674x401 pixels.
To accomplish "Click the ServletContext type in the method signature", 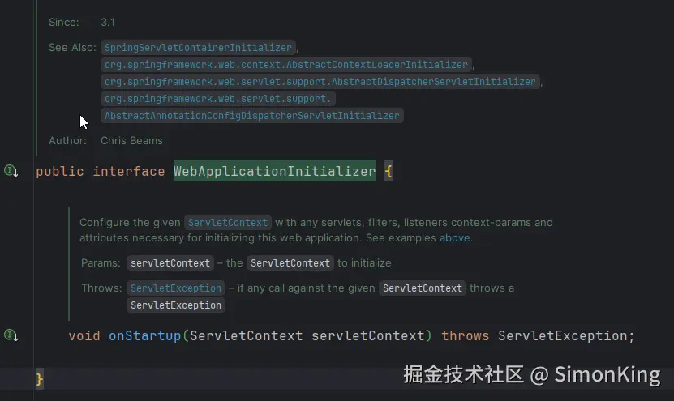I will coord(246,335).
